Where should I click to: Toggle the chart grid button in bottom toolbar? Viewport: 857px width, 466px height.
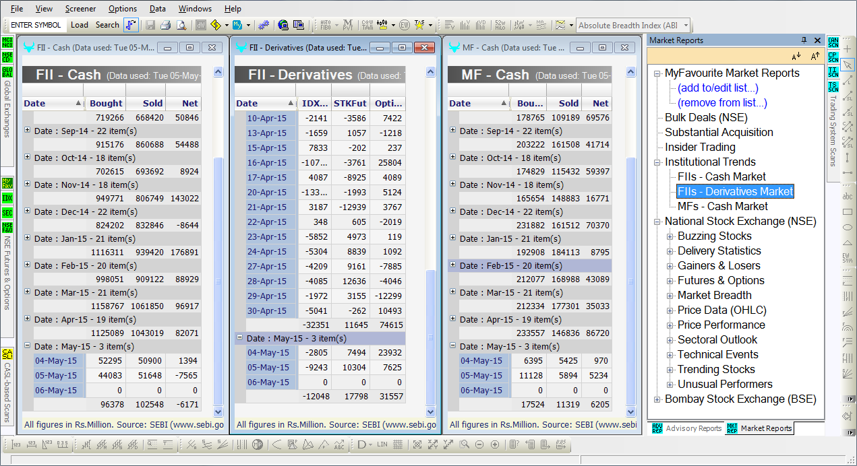(398, 444)
